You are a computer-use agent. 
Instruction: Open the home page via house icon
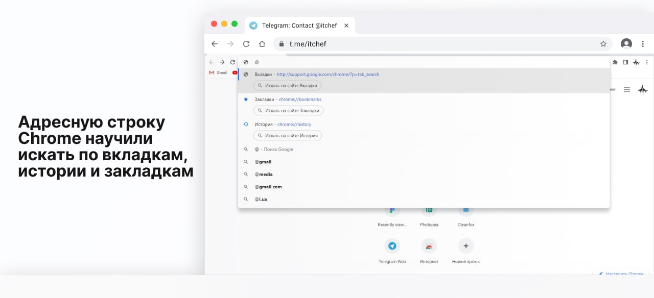tap(262, 44)
